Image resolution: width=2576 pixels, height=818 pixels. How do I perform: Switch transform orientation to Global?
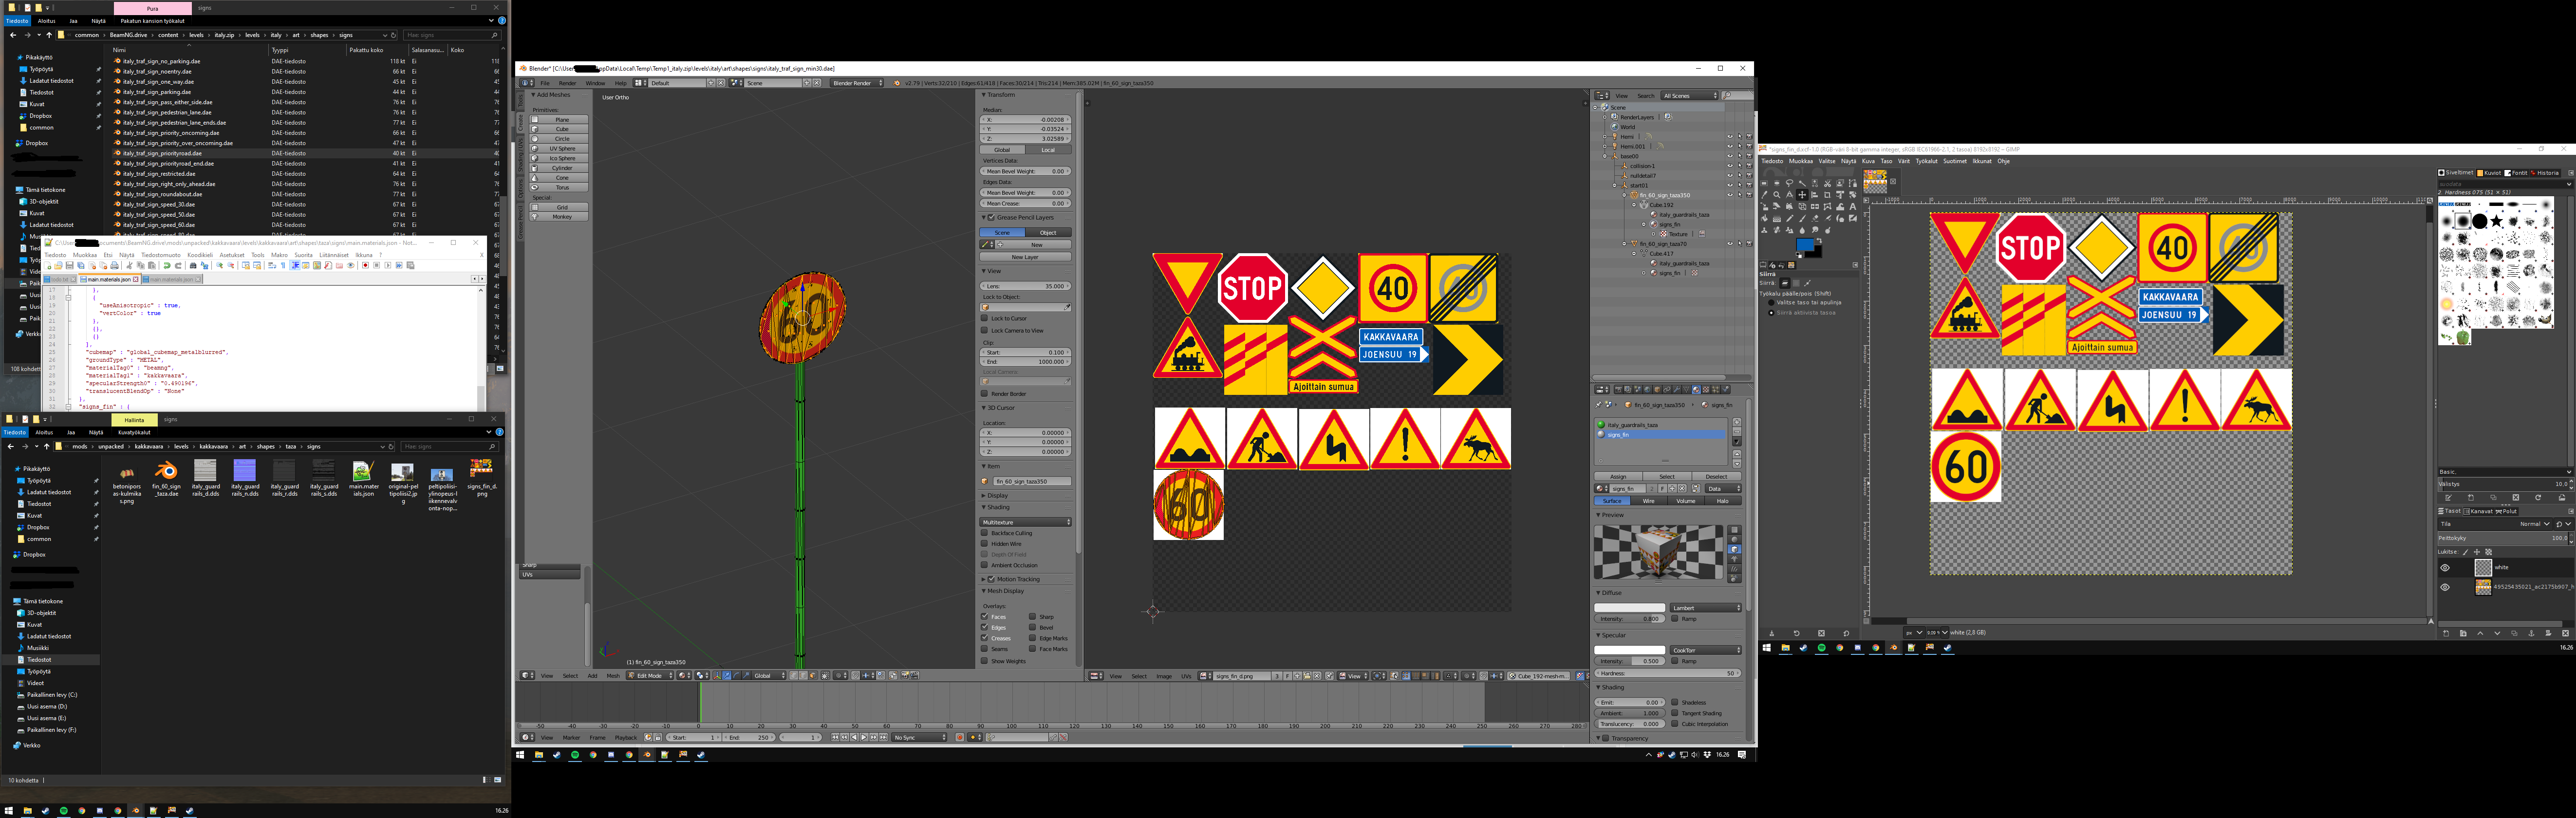pyautogui.click(x=1002, y=150)
